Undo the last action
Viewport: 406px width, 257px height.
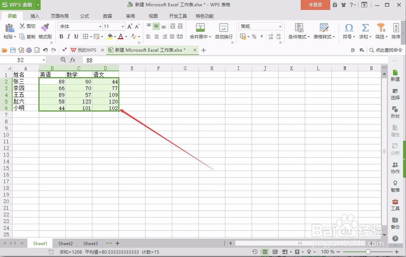point(45,50)
